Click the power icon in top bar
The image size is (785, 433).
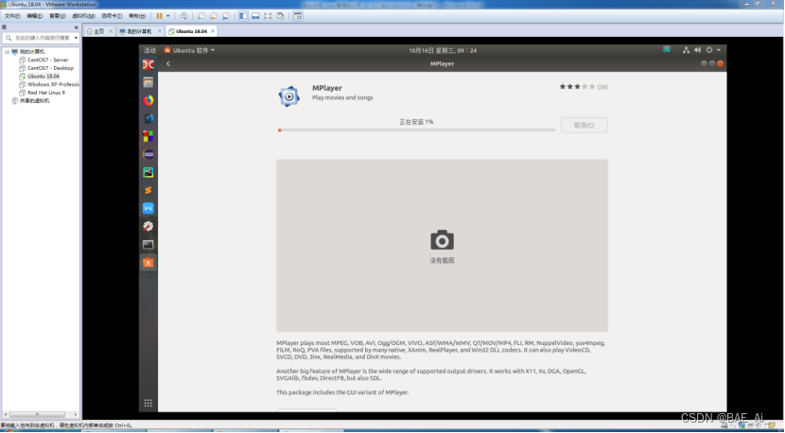[709, 50]
